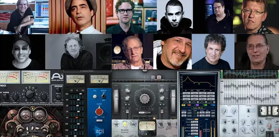Click the ext sidechain button
Viewport: 279px width, 137px height.
184,113
